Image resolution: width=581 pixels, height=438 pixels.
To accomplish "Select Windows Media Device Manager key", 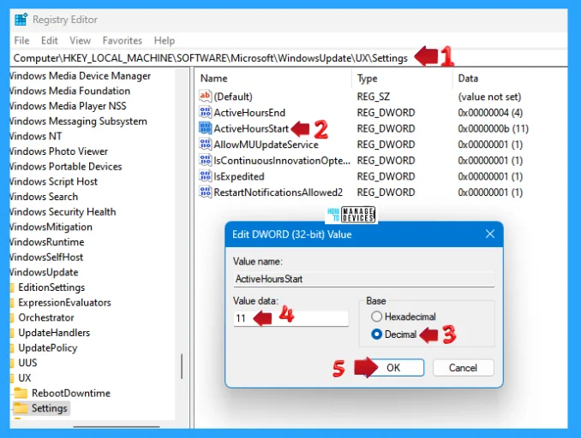I will [80, 75].
